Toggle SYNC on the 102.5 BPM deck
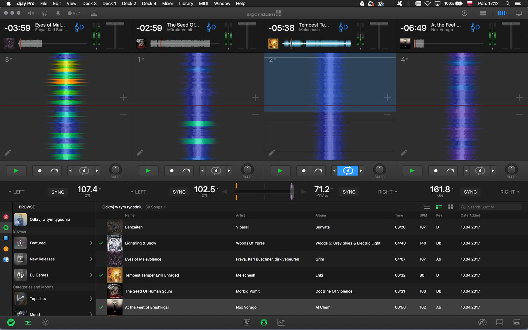 (x=179, y=192)
